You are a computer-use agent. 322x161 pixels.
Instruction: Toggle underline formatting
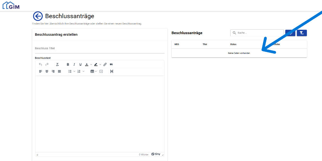(80, 64)
